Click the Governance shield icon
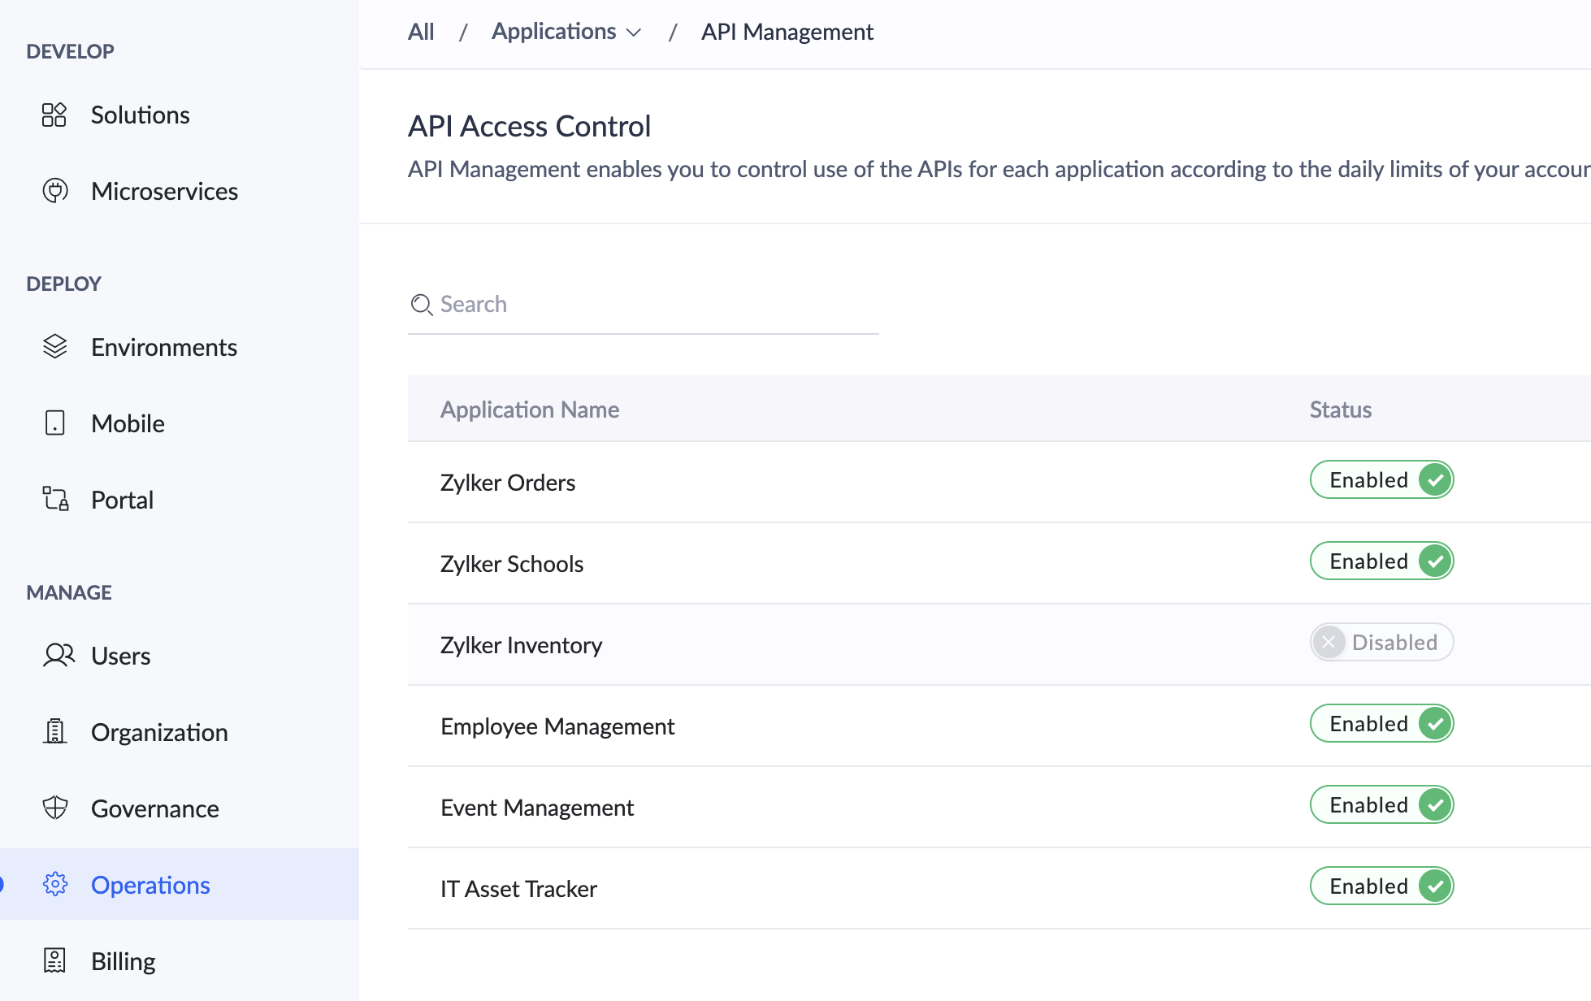The width and height of the screenshot is (1591, 1001). pos(54,808)
